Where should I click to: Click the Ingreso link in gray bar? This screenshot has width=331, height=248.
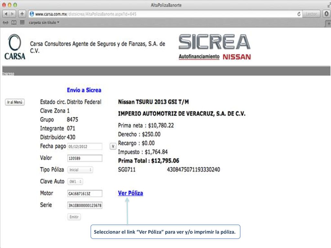coord(8,74)
